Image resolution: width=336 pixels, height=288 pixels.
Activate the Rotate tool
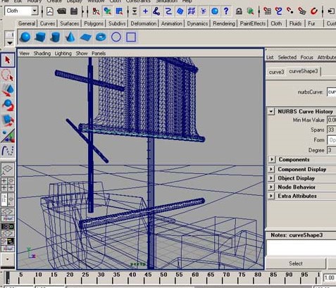coord(8,105)
